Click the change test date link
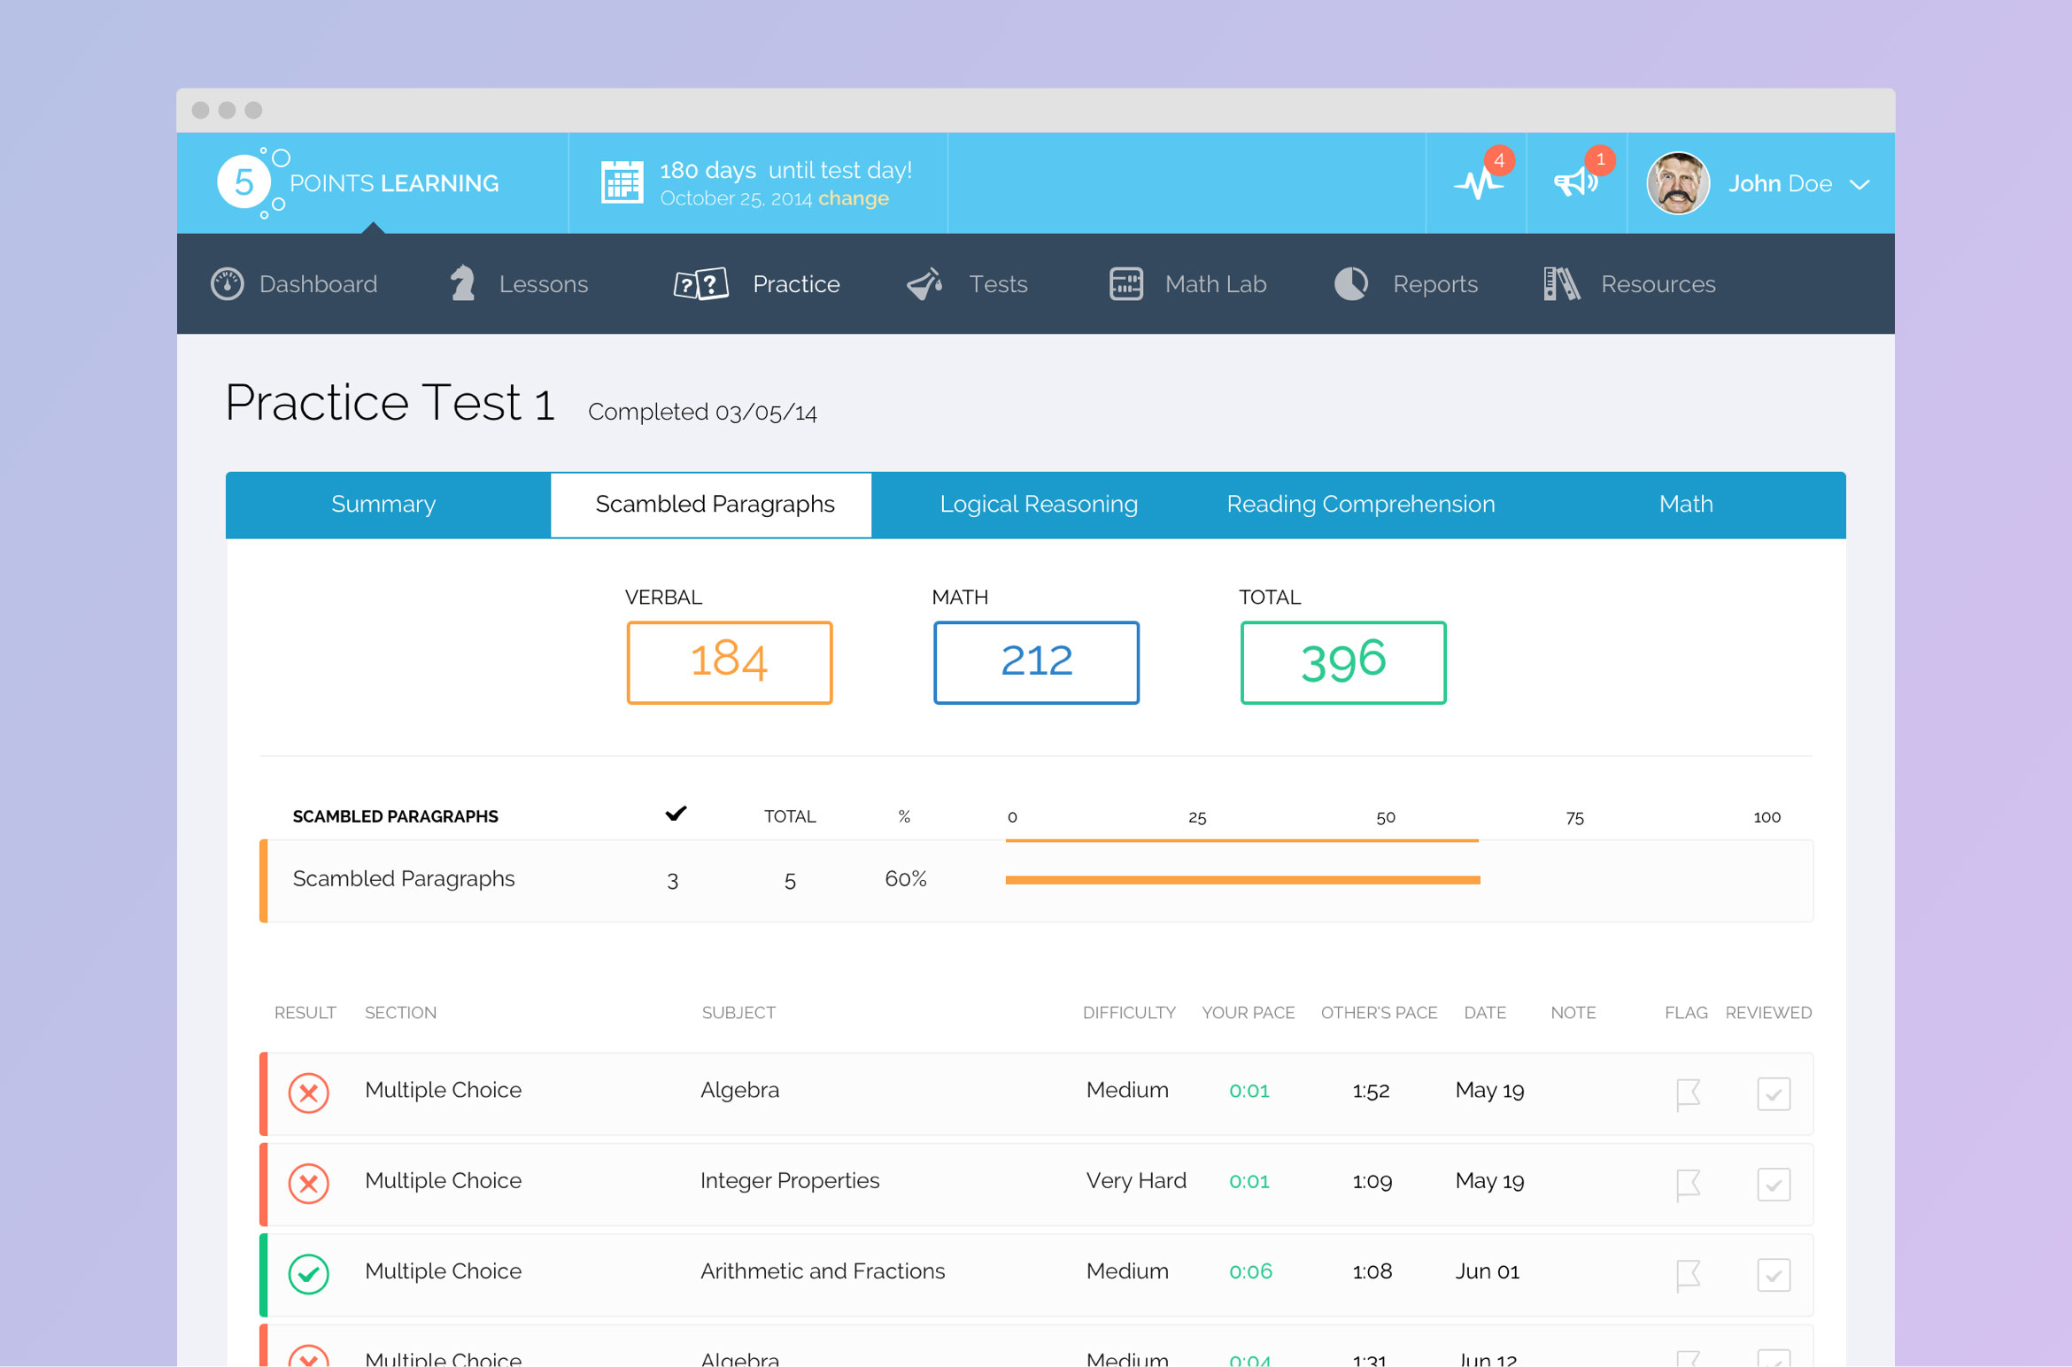Image resolution: width=2072 pixels, height=1367 pixels. pos(853,198)
